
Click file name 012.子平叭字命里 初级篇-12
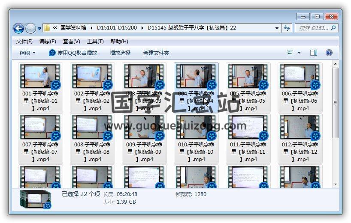click(300, 152)
